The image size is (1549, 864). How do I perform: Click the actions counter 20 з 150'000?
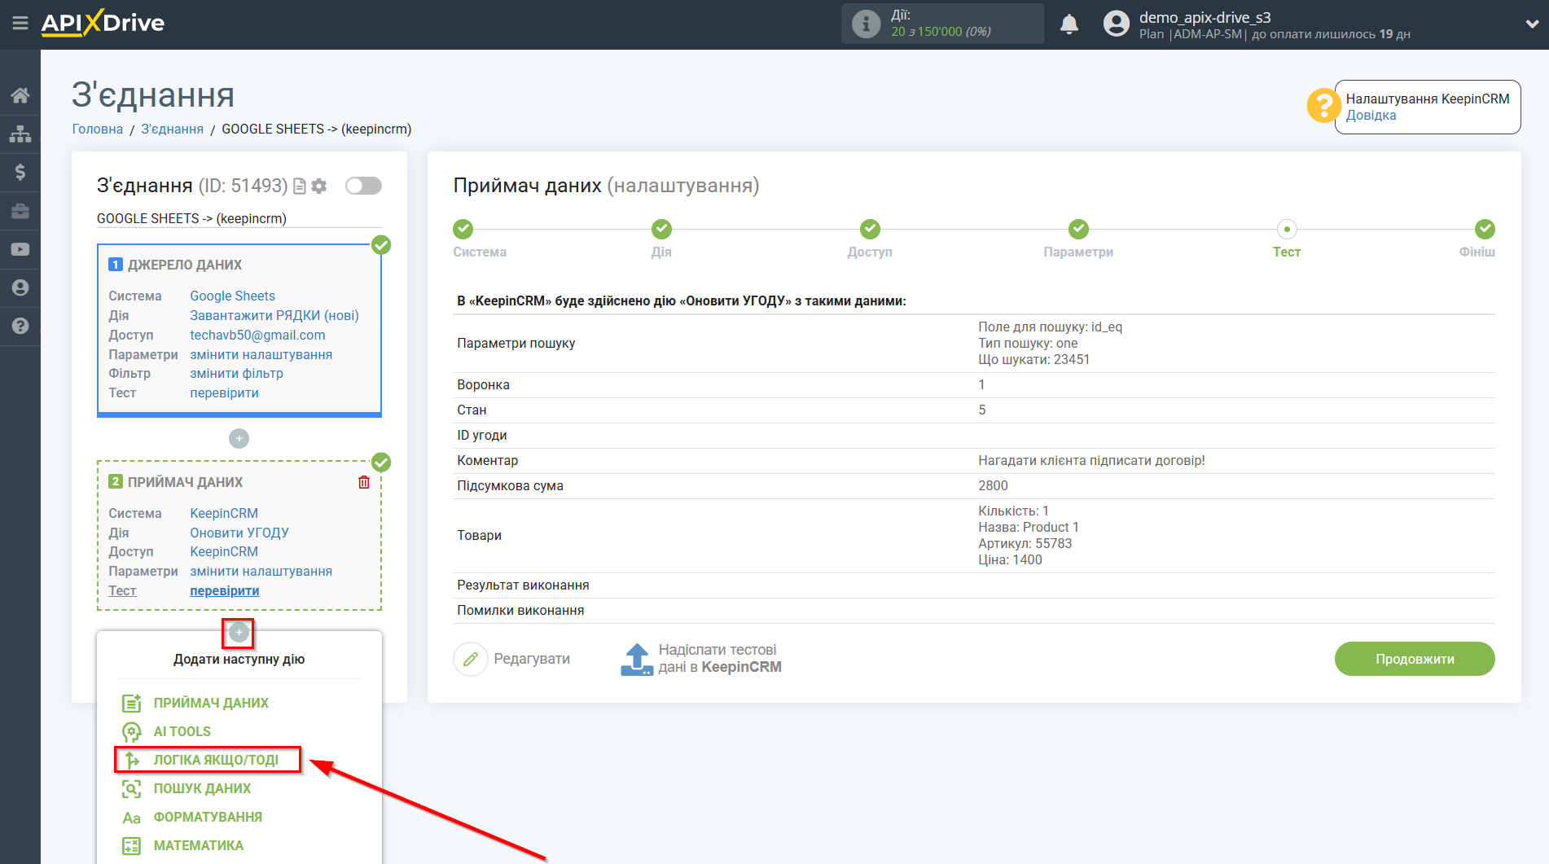click(941, 32)
